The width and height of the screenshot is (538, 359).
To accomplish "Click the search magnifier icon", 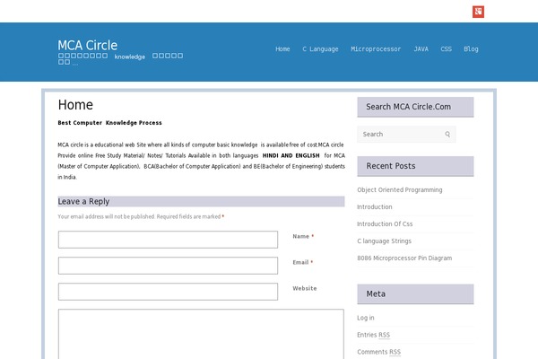I will [447, 135].
